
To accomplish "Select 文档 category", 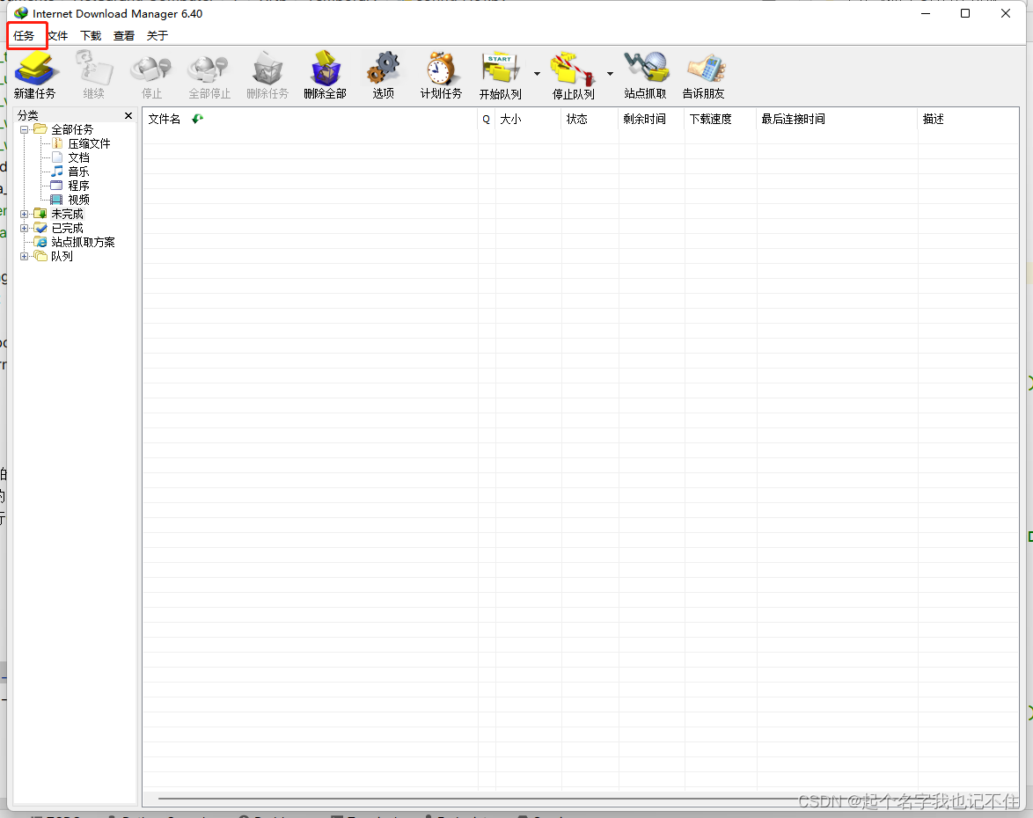I will (78, 158).
